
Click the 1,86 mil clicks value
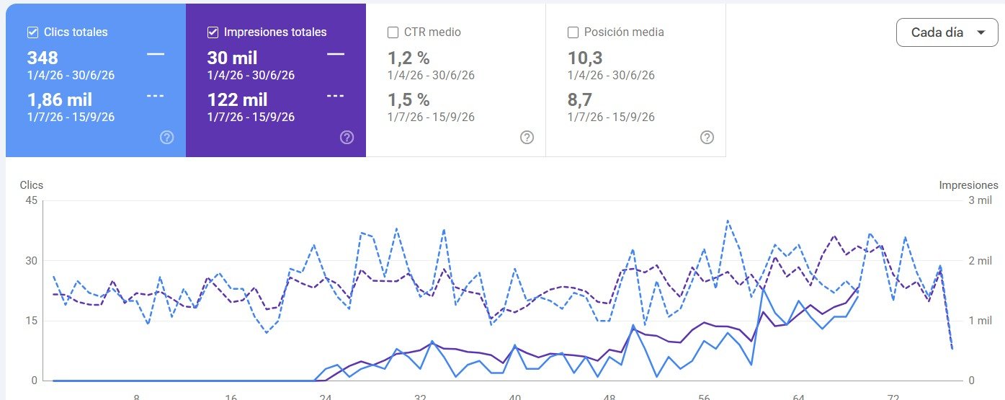click(60, 100)
